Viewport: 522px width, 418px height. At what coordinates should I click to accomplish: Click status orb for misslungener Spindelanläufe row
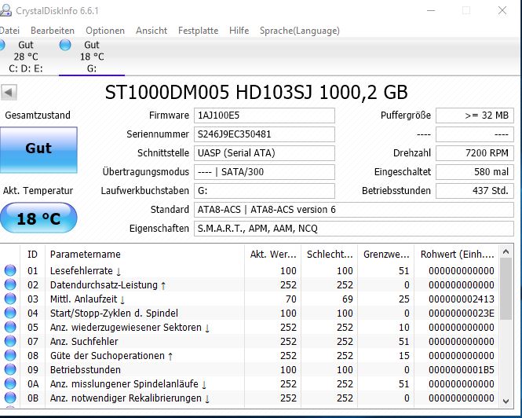pos(10,383)
